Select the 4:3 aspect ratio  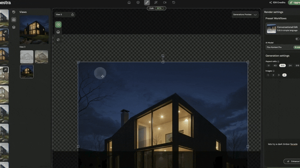(275, 66)
